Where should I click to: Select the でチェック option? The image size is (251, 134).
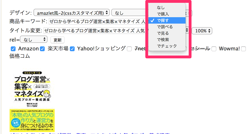tap(167, 46)
